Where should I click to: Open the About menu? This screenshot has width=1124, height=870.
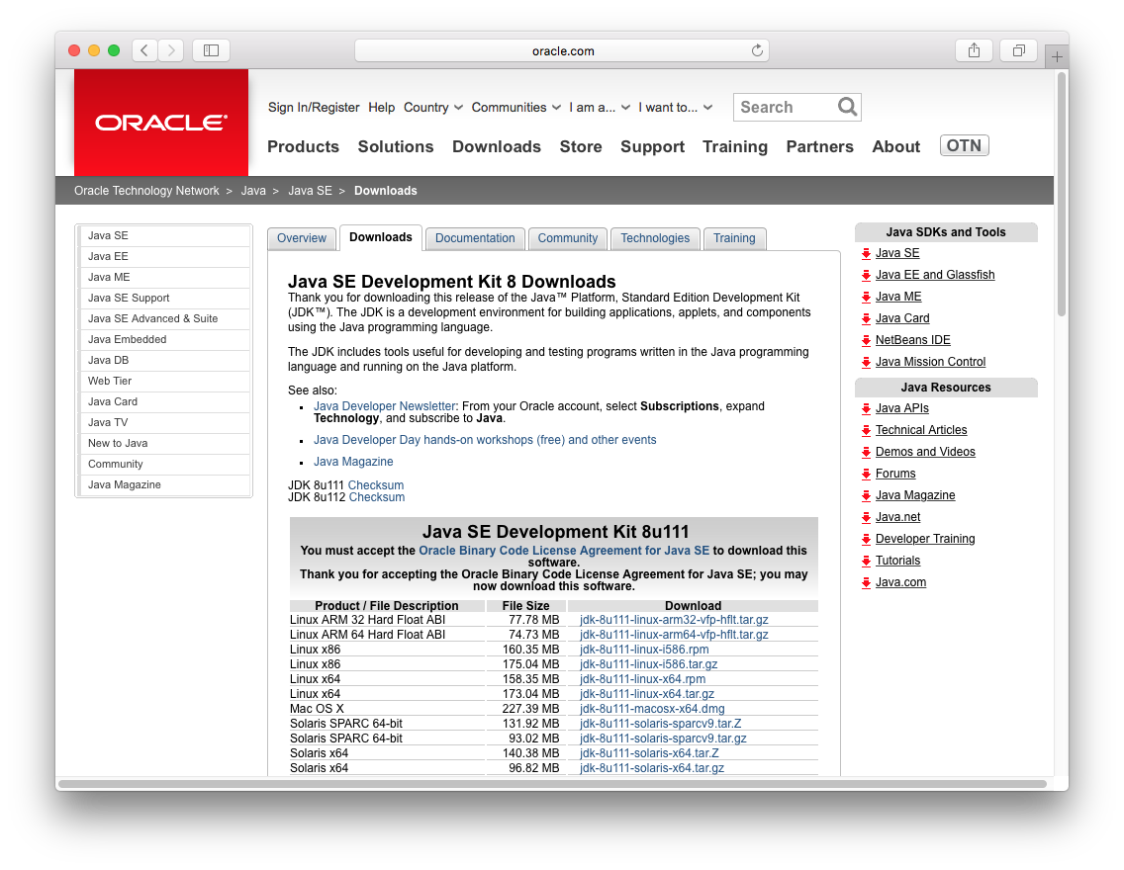(x=896, y=146)
